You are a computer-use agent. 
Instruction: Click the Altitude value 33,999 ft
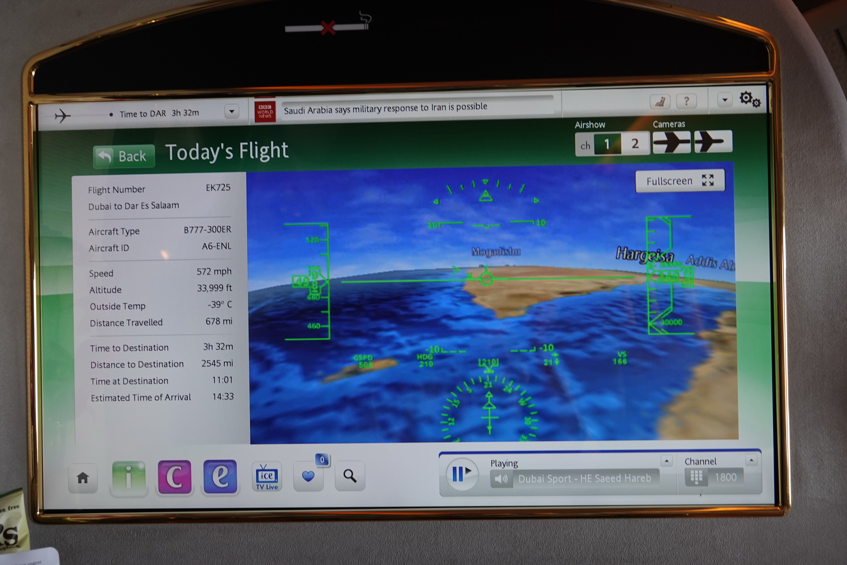[x=215, y=288]
